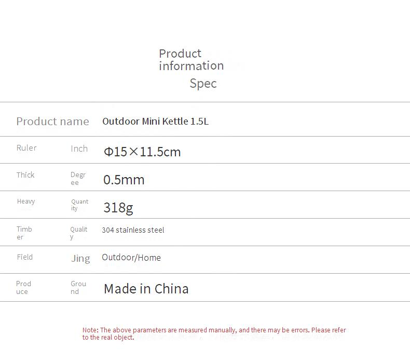Click the red measurement note text

pyautogui.click(x=214, y=333)
